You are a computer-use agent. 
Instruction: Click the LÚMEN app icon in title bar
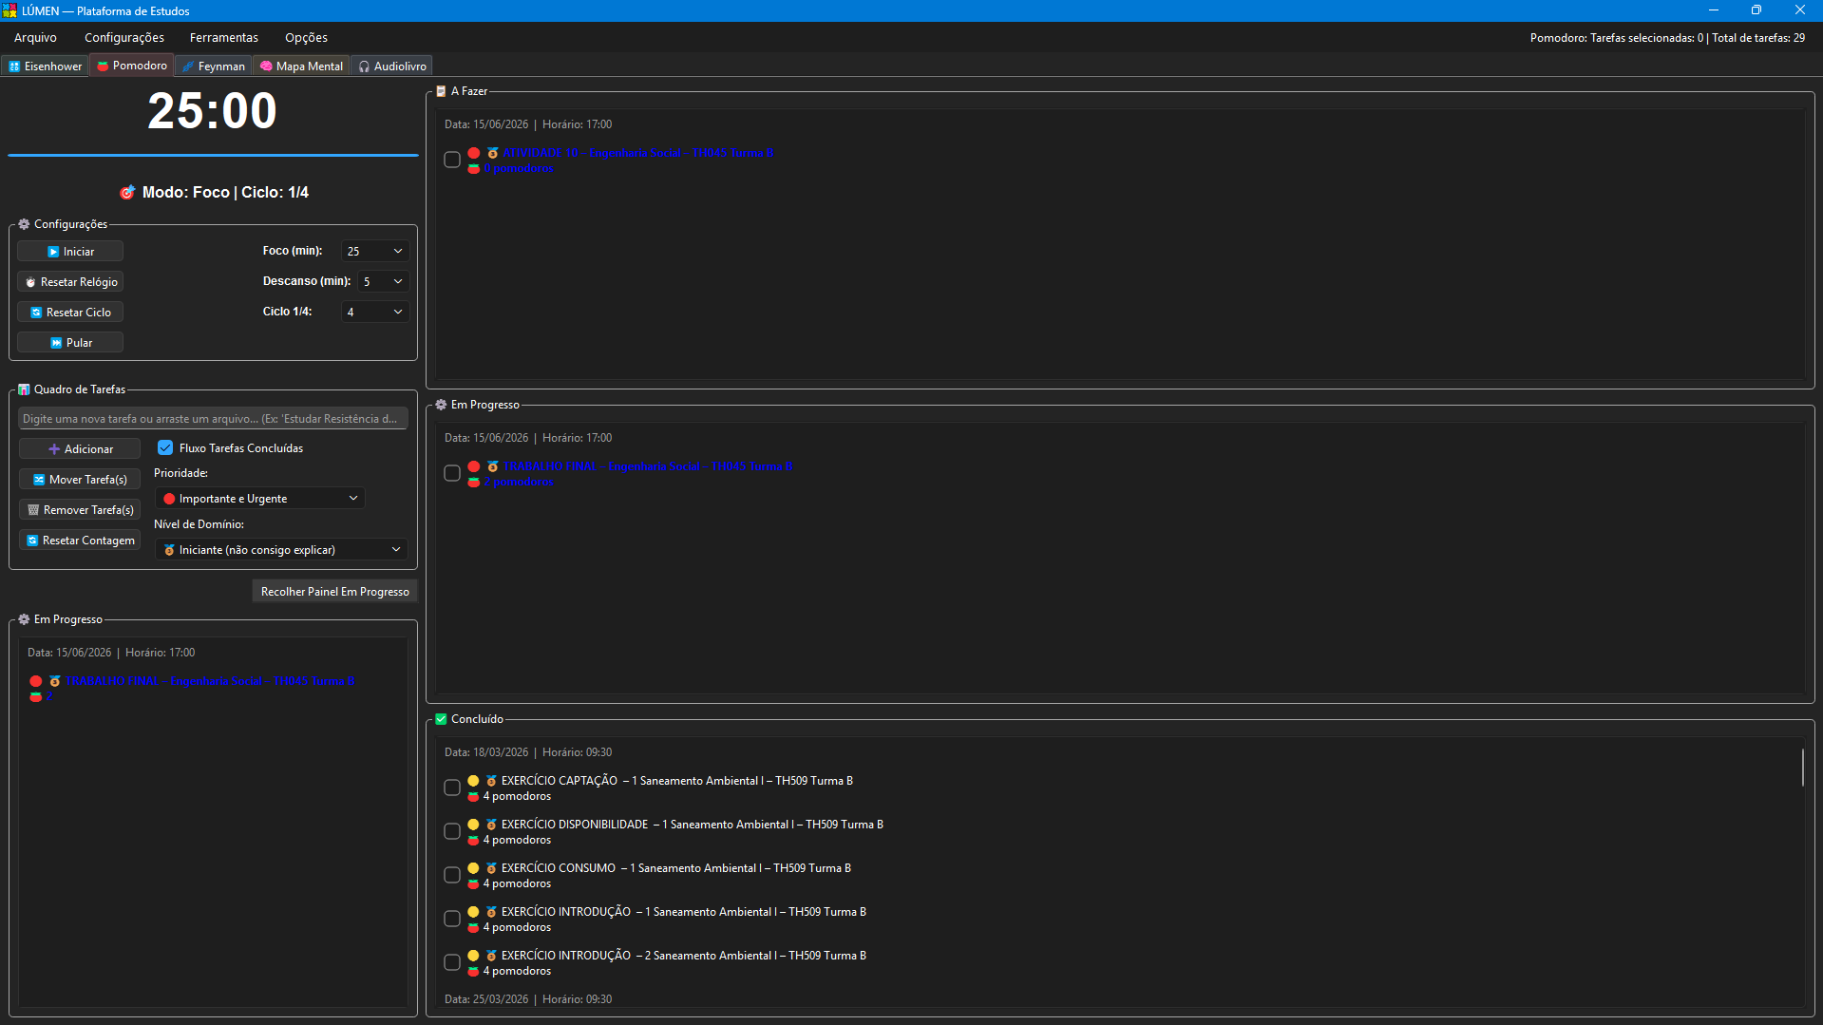(x=9, y=10)
